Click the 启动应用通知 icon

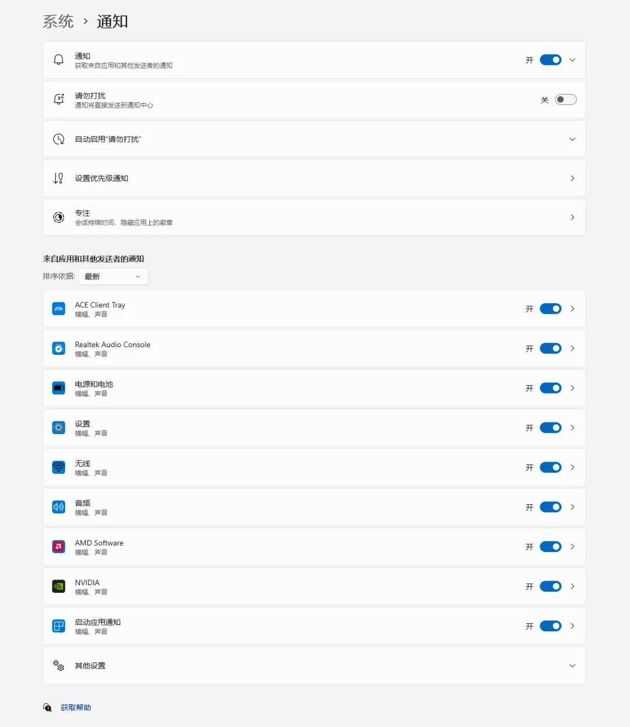tap(59, 626)
